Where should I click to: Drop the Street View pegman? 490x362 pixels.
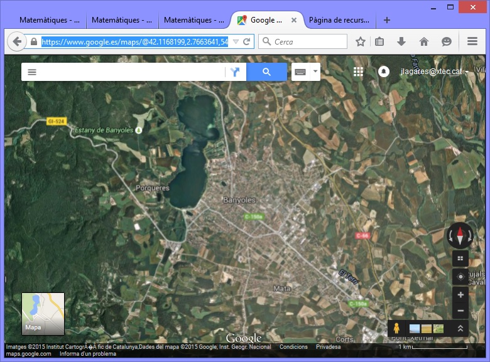(398, 328)
